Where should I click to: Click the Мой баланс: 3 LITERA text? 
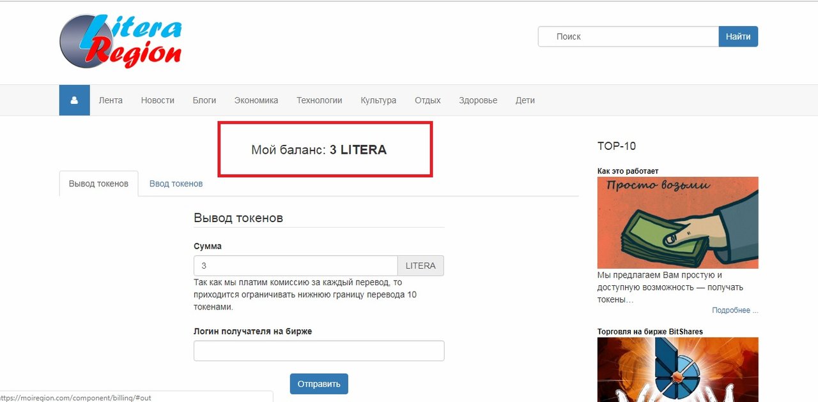pos(319,150)
